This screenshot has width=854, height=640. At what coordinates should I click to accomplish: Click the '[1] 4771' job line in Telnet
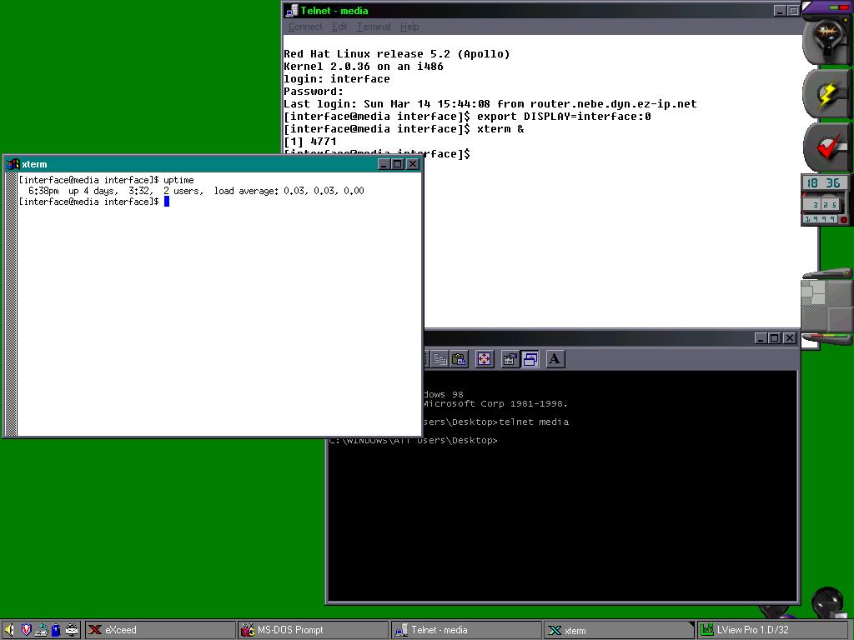click(310, 142)
